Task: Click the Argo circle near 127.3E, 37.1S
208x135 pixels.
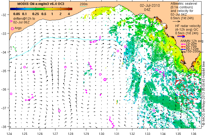Action: (60, 111)
